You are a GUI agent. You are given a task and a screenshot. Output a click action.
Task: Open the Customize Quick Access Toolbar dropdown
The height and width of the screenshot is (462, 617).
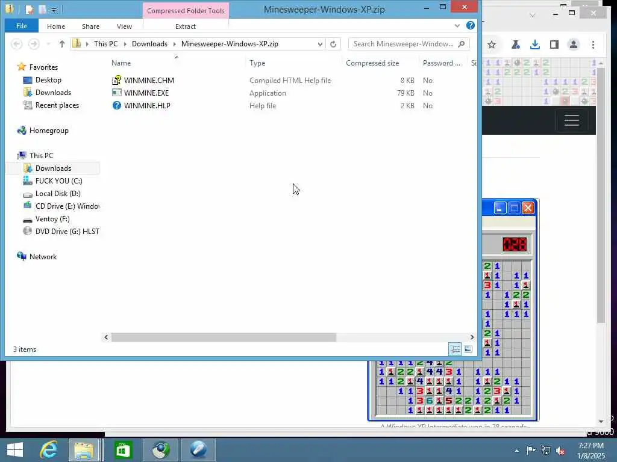(54, 10)
